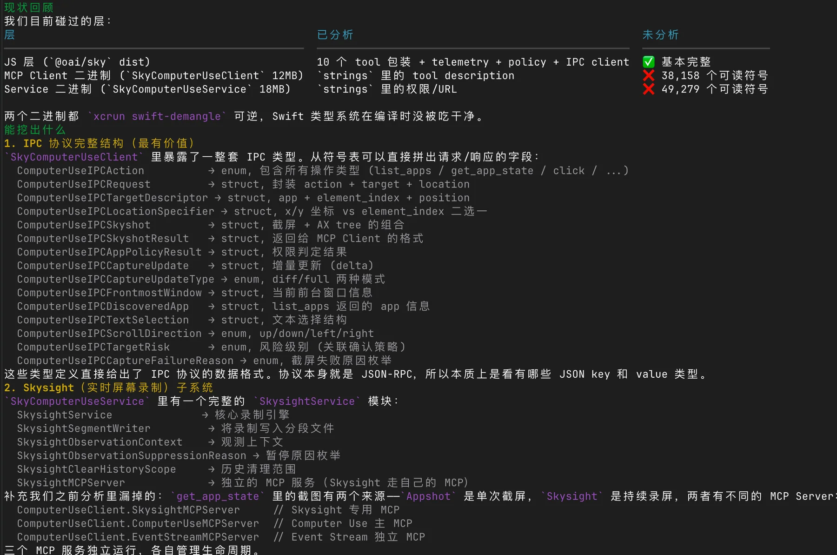Click the green heading 能挖出什么
Viewport: 837px width, 555px height.
35,130
